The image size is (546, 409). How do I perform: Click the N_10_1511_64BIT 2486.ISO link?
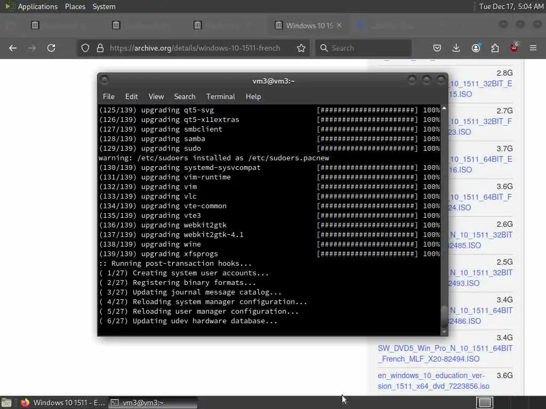480,315
